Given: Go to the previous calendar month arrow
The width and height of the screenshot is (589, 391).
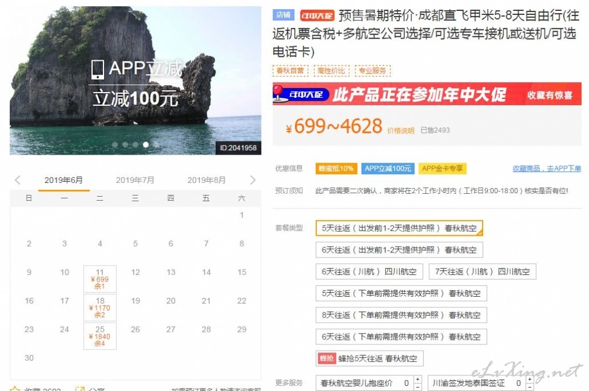Looking at the screenshot, I should [18, 180].
